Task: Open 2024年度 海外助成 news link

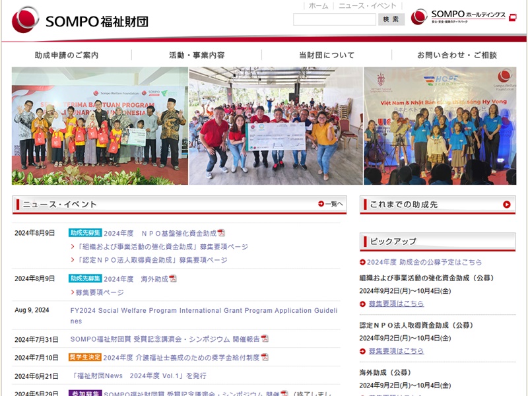Action: pos(136,279)
